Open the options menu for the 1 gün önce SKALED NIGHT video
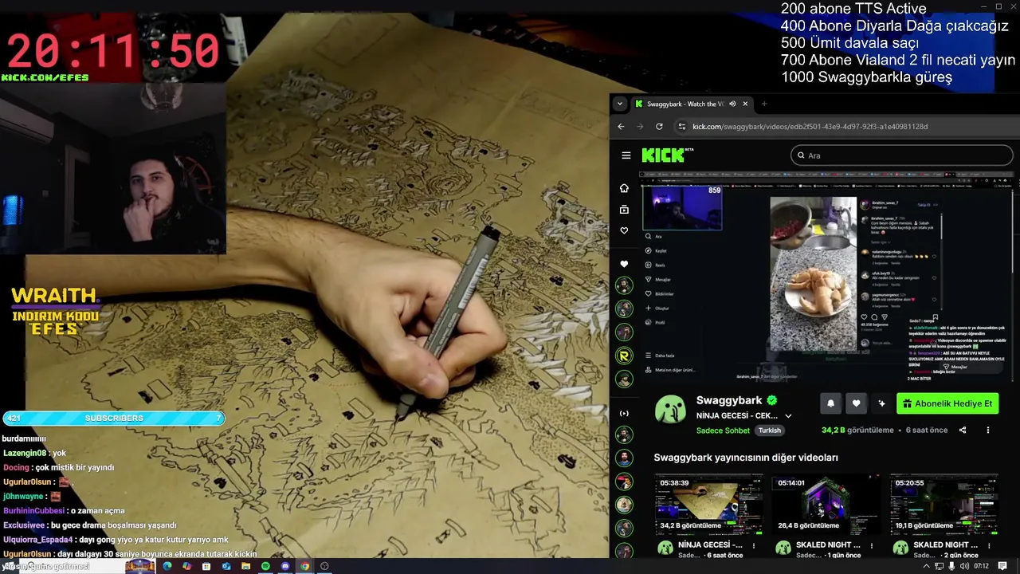The image size is (1020, 574). [x=872, y=546]
